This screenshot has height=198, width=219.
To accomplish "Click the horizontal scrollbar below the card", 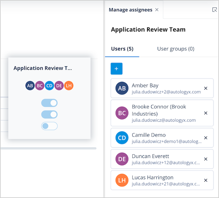I will click(48, 148).
